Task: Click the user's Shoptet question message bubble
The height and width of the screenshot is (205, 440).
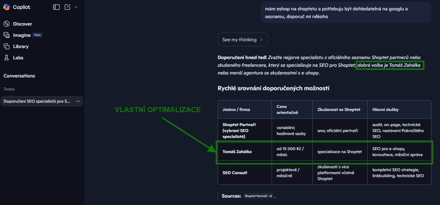Action: tap(346, 12)
